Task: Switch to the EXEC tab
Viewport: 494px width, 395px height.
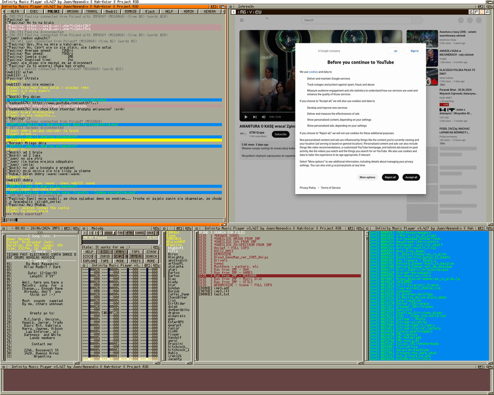Action: coord(34,11)
